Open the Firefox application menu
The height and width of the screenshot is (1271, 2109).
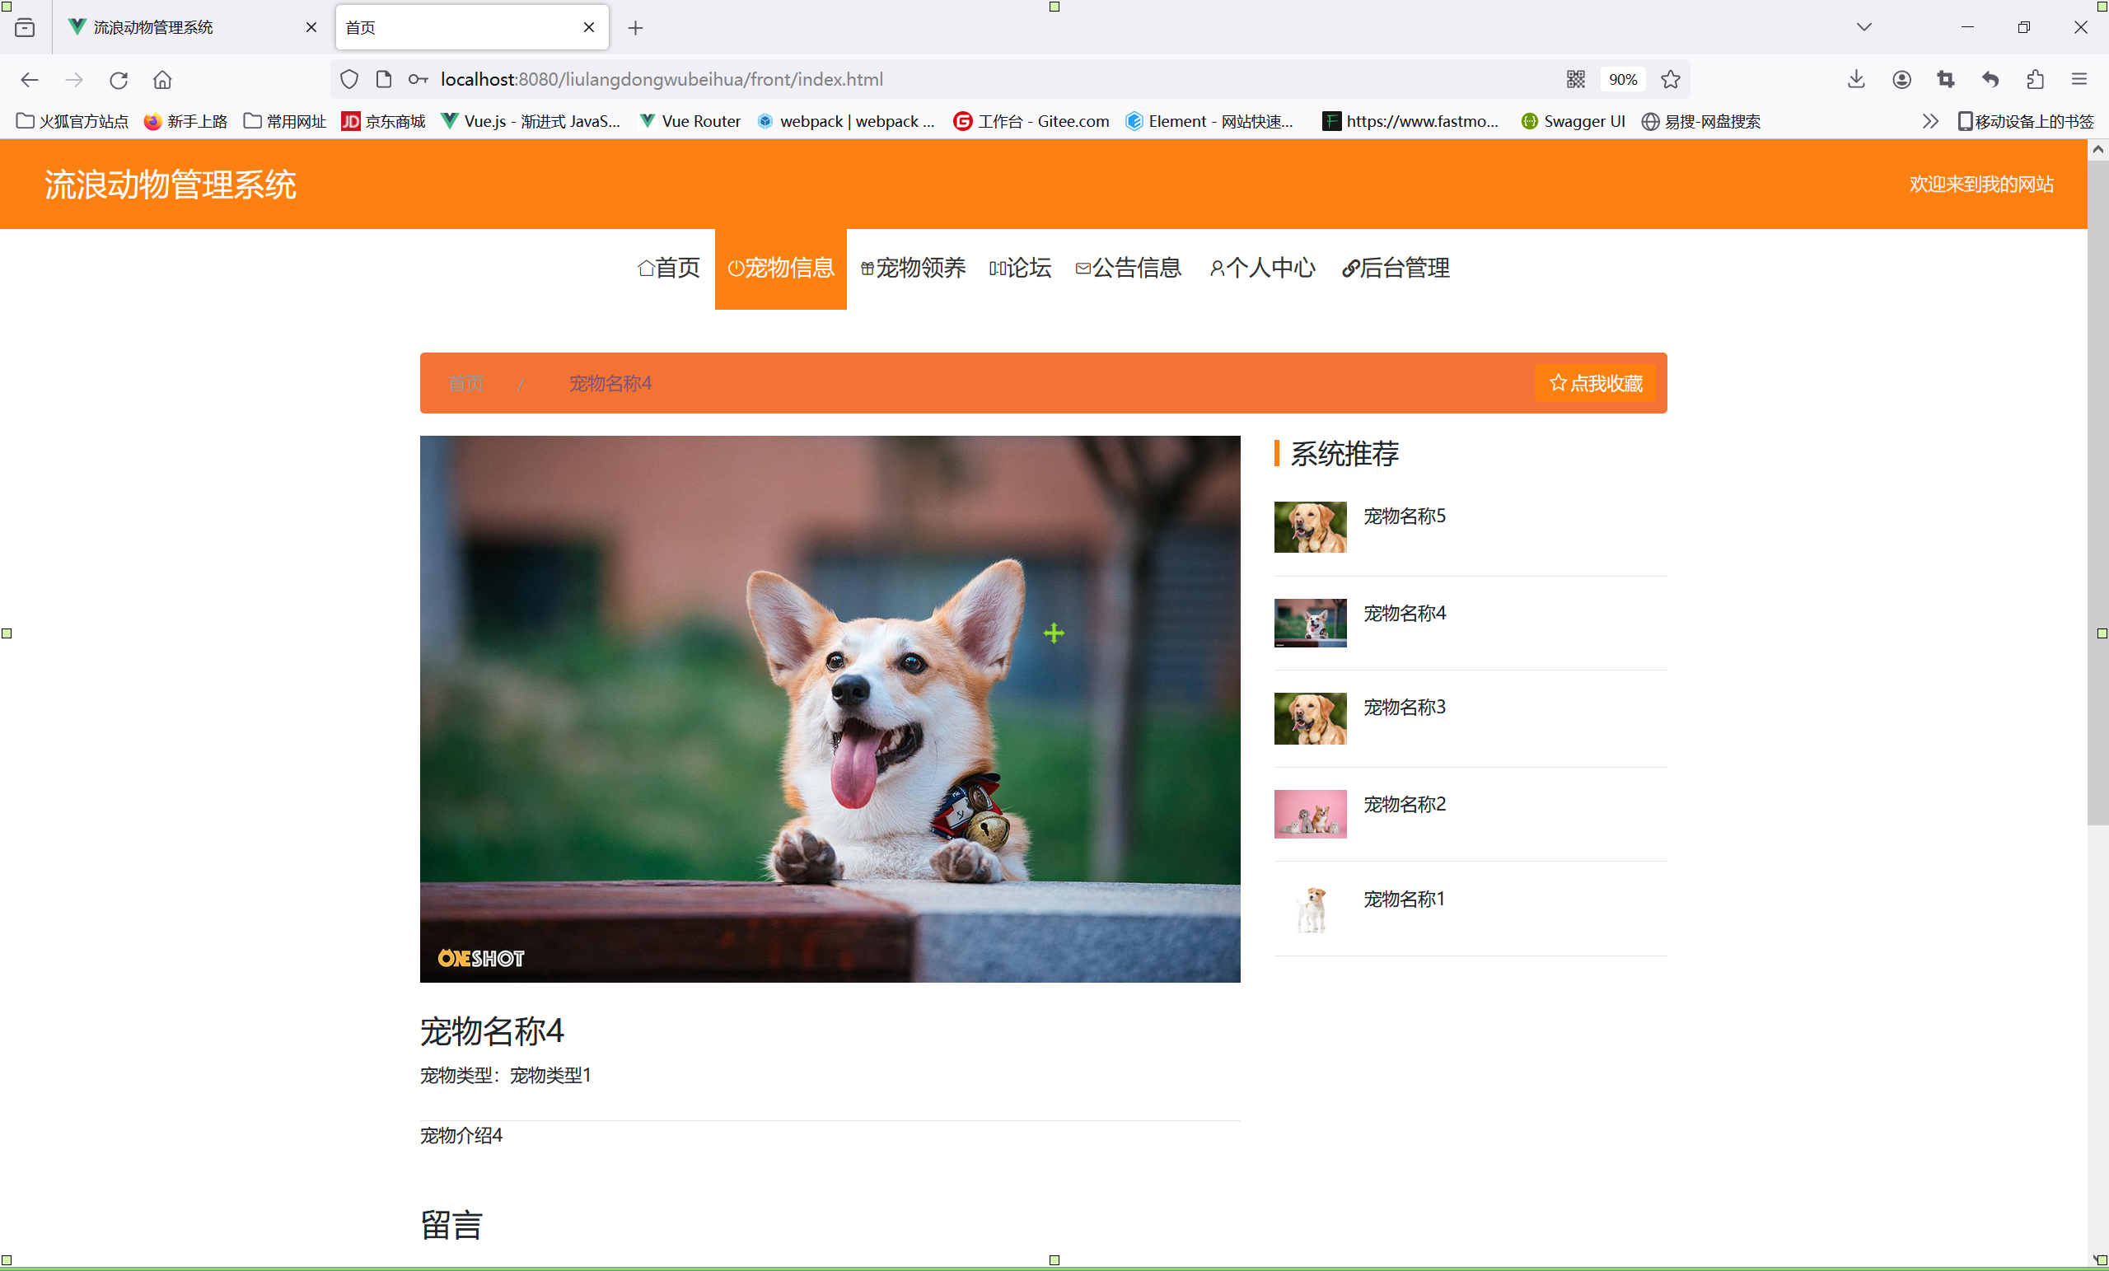pyautogui.click(x=2079, y=80)
